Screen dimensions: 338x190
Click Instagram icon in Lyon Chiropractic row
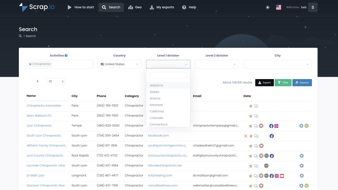pyautogui.click(x=276, y=126)
